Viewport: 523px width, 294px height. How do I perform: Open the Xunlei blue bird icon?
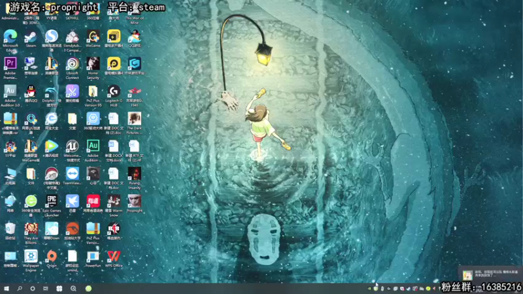click(72, 204)
